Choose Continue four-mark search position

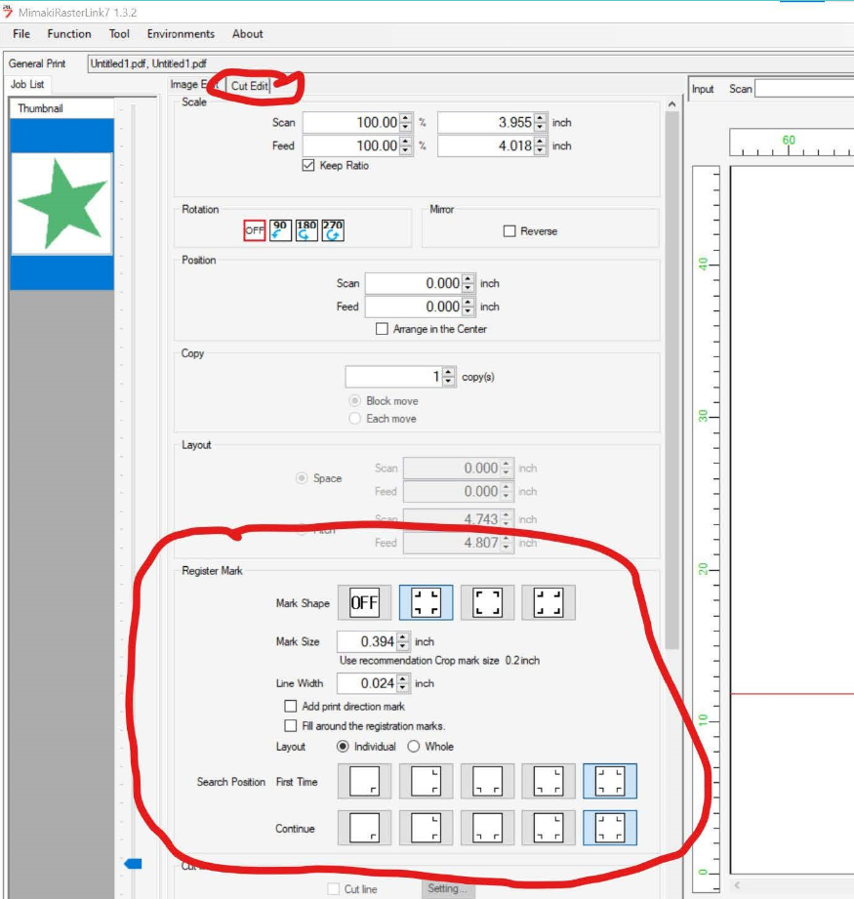click(610, 828)
